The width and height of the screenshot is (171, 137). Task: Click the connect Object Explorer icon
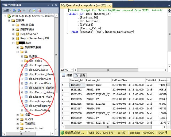pos(14,10)
